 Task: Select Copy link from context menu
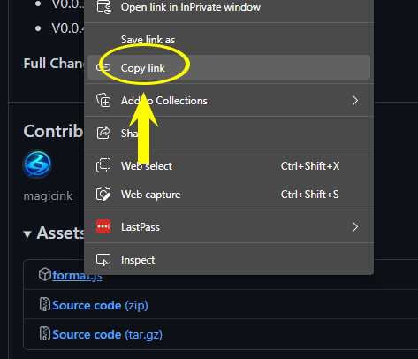pyautogui.click(x=229, y=67)
